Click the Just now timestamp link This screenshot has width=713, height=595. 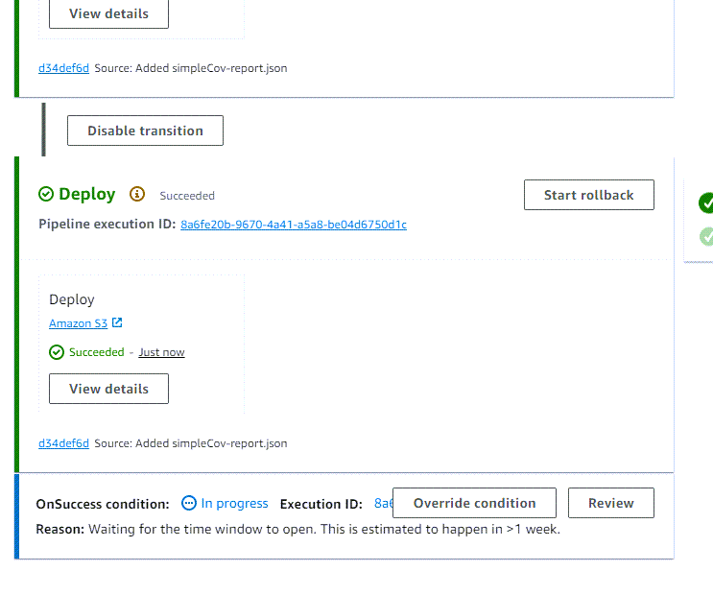[161, 352]
